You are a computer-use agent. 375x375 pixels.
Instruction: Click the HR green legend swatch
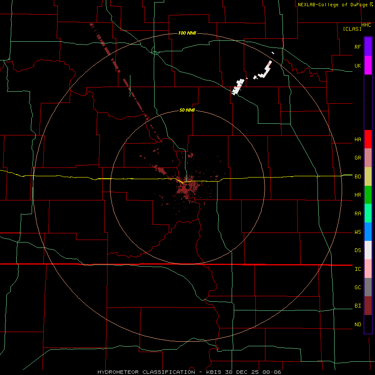click(368, 195)
